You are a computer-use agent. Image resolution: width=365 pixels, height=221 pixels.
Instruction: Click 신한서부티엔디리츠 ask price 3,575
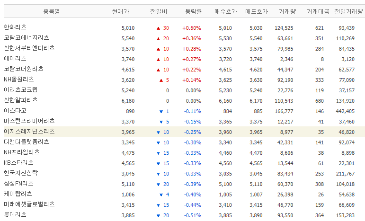pos(256,49)
